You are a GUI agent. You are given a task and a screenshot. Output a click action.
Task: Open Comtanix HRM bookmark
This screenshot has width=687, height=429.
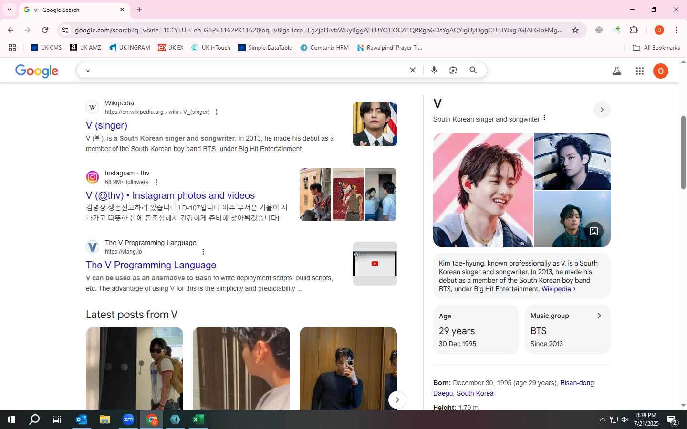click(324, 48)
